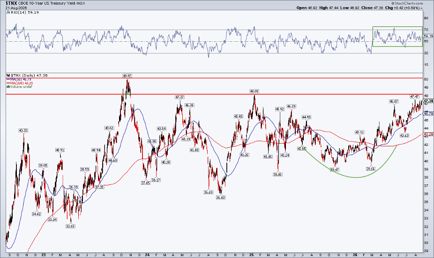Click the 46.38 price label
This screenshot has width=434, height=258.
[189, 105]
